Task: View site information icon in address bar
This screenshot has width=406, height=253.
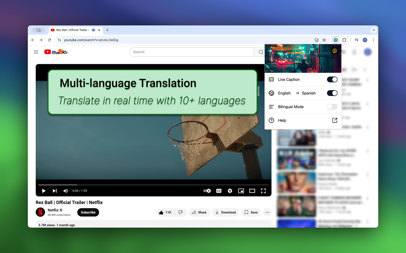Action: coord(59,40)
